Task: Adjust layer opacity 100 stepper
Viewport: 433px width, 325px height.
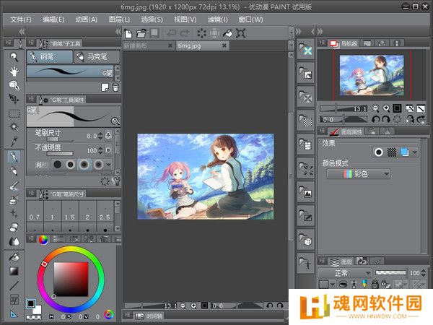Action: [424, 273]
